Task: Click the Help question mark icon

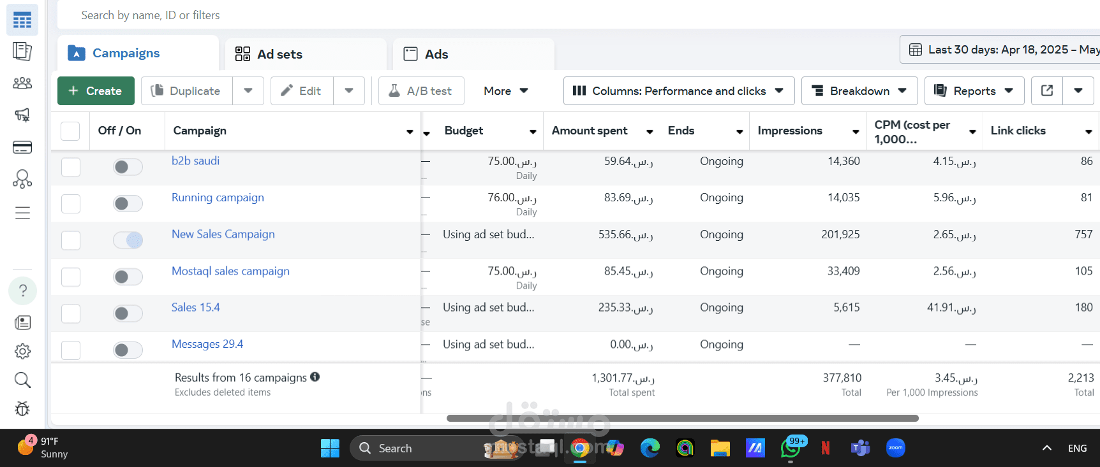Action: [x=22, y=291]
